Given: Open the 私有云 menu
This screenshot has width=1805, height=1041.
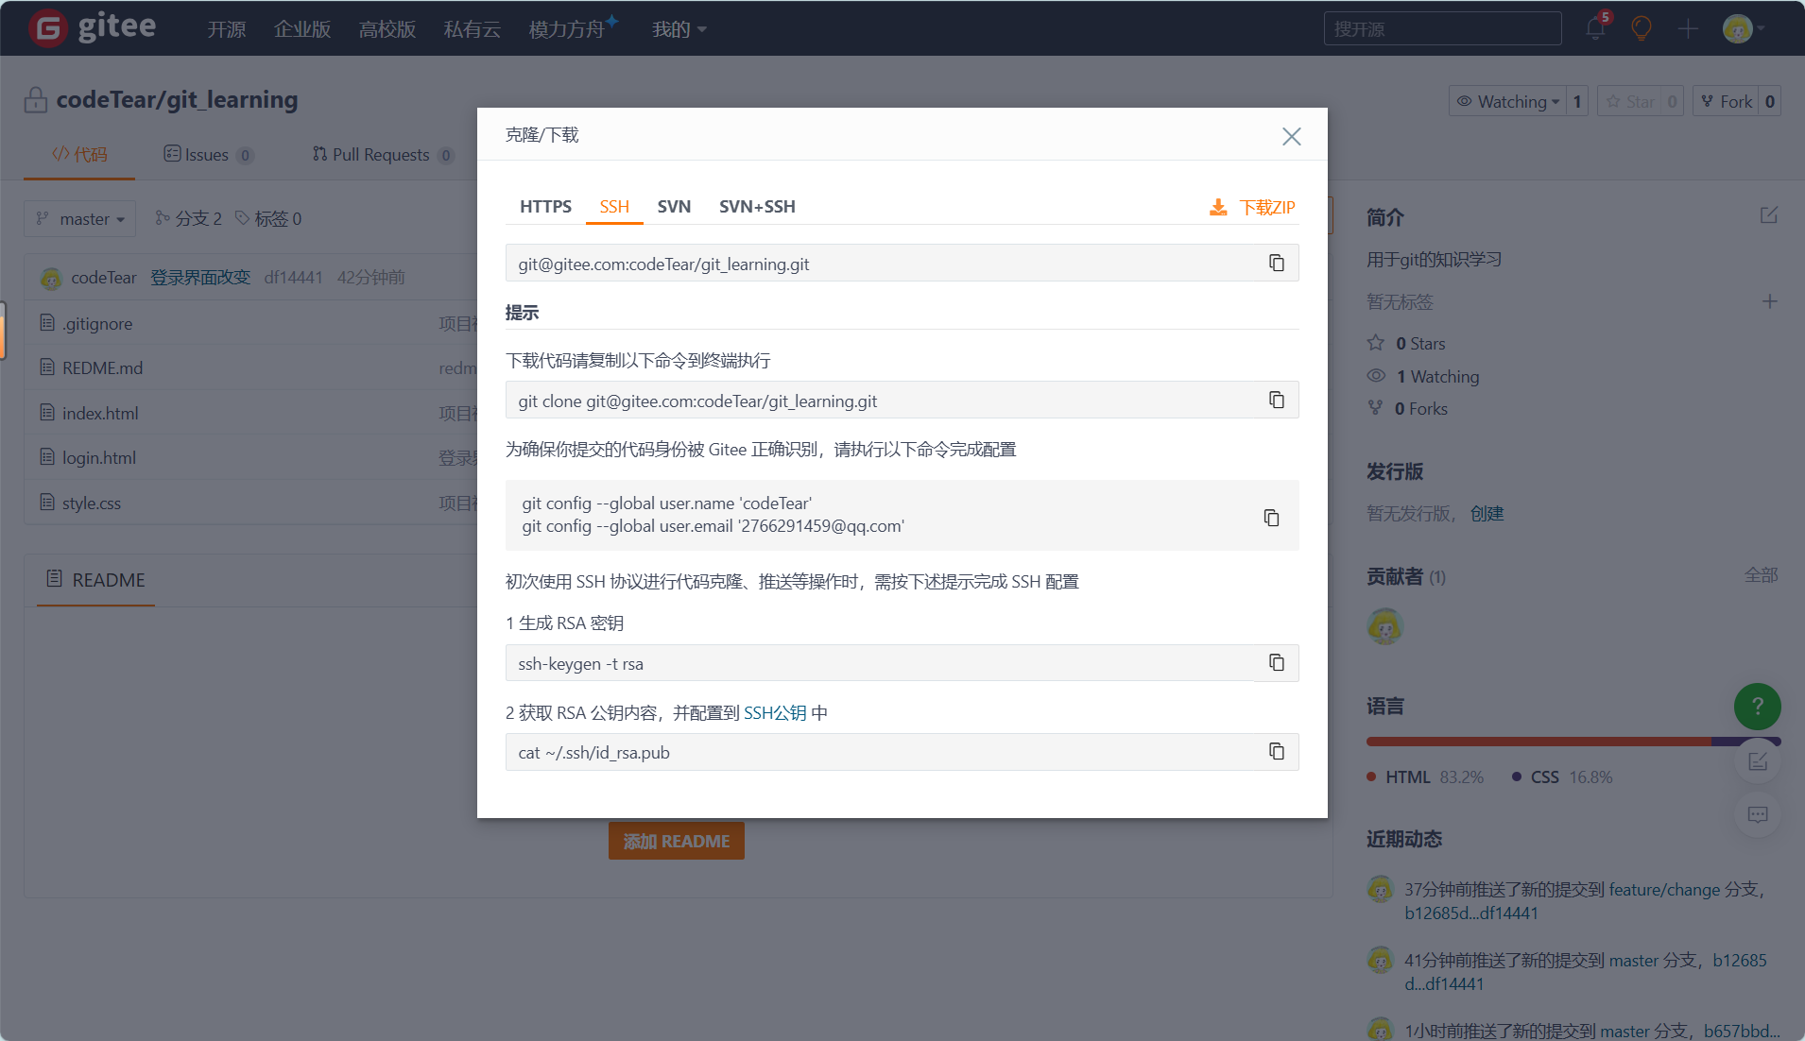Looking at the screenshot, I should pos(473,29).
